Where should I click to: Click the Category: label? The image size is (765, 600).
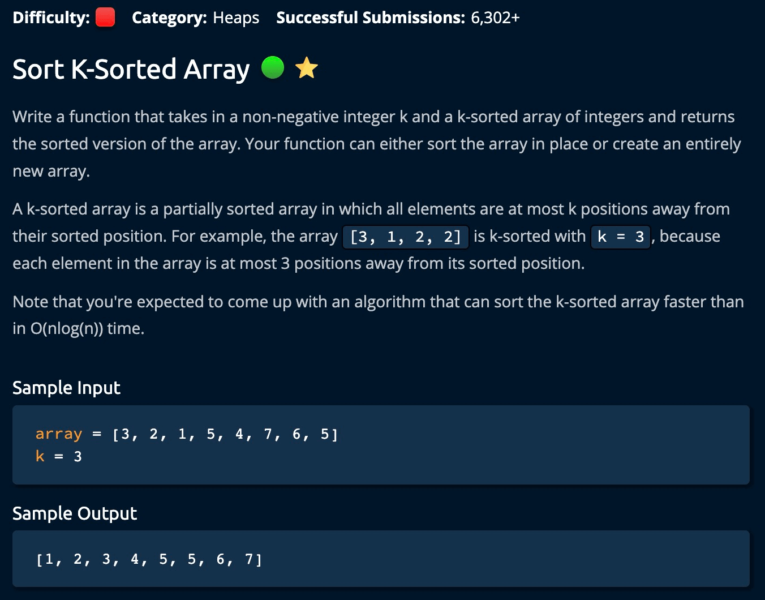click(x=169, y=18)
